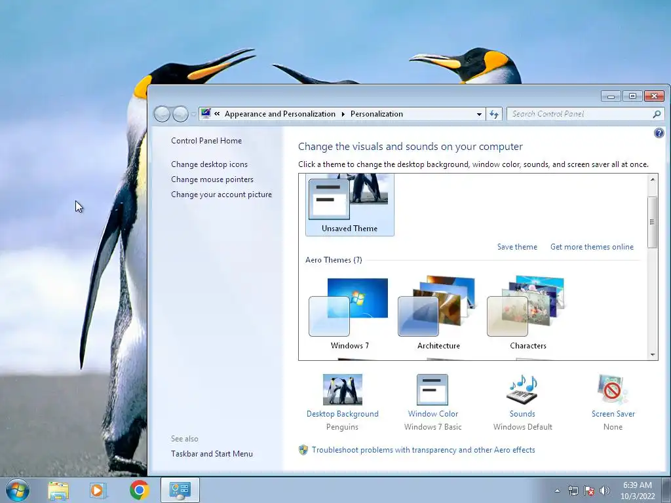Image resolution: width=671 pixels, height=503 pixels.
Task: Open Taskbar and Start Menu link
Action: 212,454
